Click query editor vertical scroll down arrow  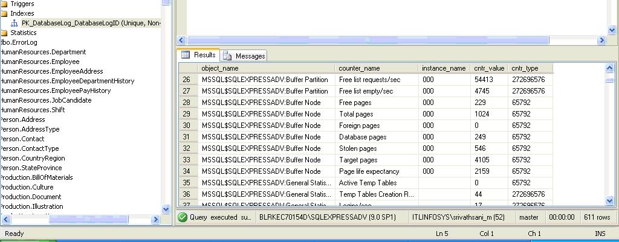pyautogui.click(x=612, y=30)
